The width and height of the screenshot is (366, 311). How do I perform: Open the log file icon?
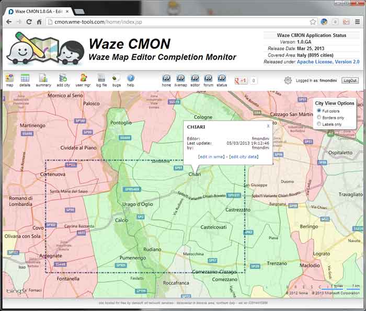click(101, 80)
